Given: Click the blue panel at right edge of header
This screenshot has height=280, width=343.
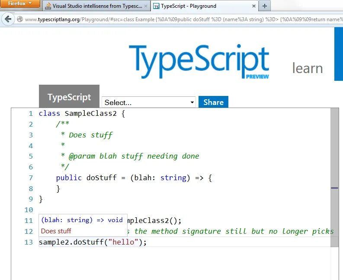Looking at the screenshot, I should point(339,54).
